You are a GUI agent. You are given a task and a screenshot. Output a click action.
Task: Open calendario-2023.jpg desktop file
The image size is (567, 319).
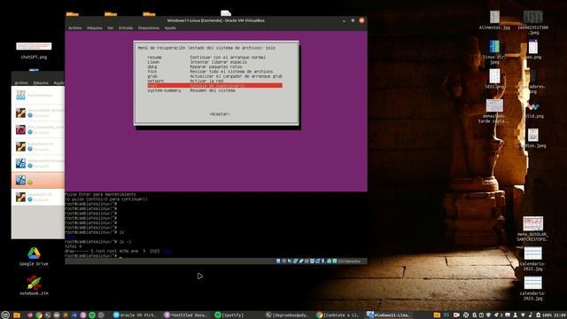click(533, 288)
